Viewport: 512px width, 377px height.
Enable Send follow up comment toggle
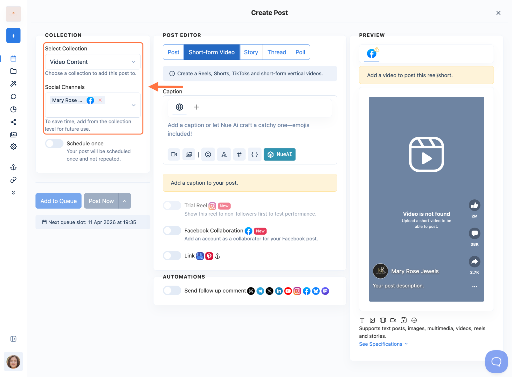(x=172, y=291)
